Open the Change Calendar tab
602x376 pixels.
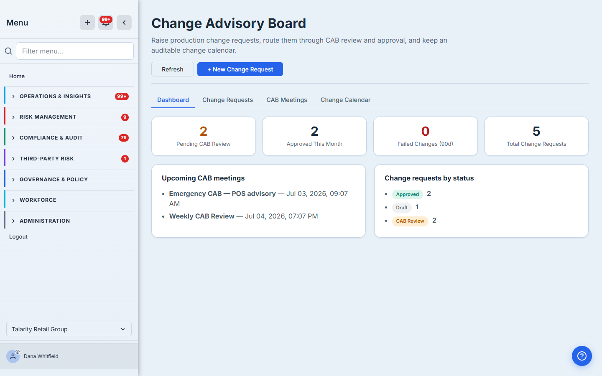(x=345, y=100)
